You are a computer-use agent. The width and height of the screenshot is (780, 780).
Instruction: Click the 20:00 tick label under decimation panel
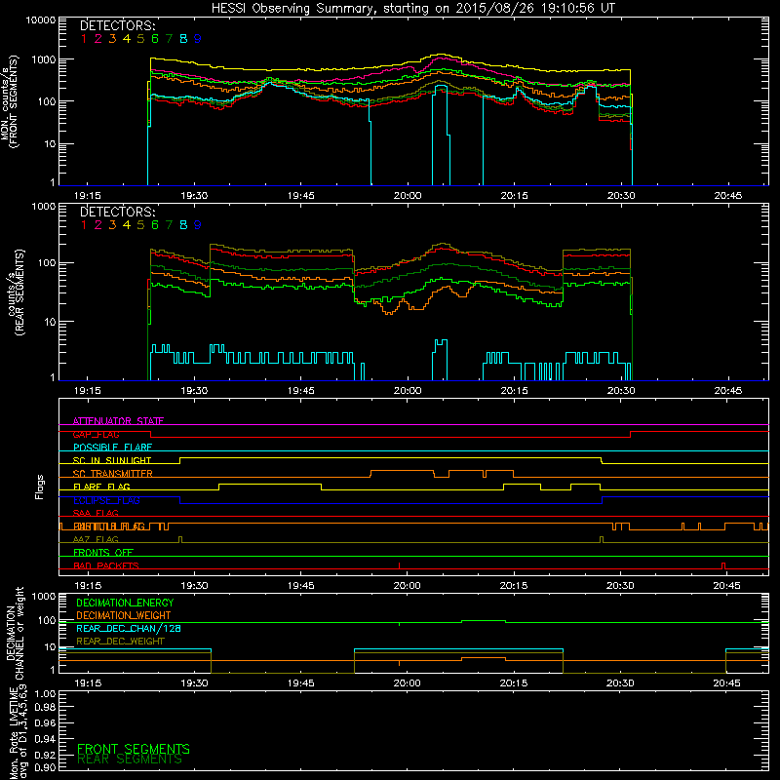click(408, 683)
